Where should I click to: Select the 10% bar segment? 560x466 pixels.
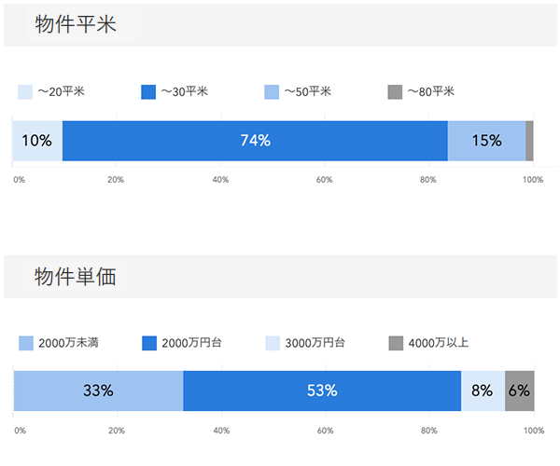pyautogui.click(x=36, y=141)
